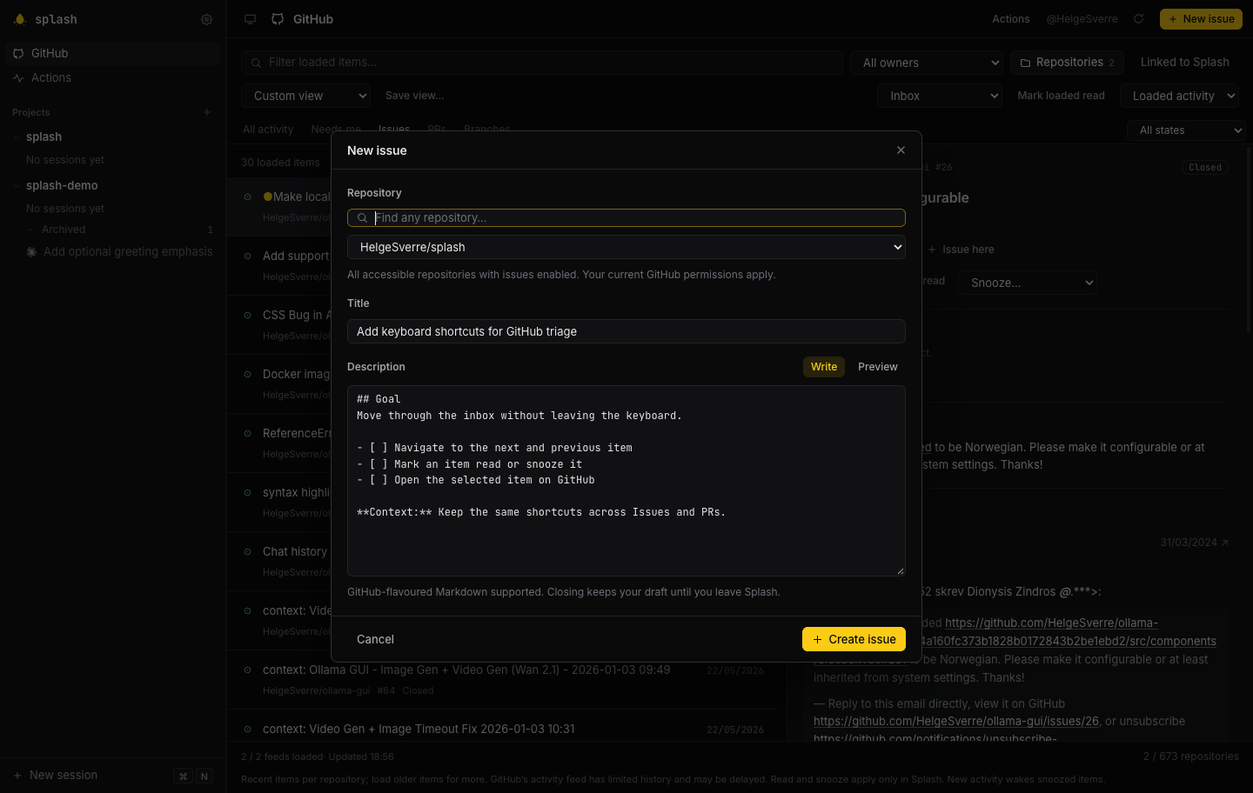This screenshot has height=793, width=1253.
Task: Open the settings gear in the sidebar
Action: pos(206,19)
